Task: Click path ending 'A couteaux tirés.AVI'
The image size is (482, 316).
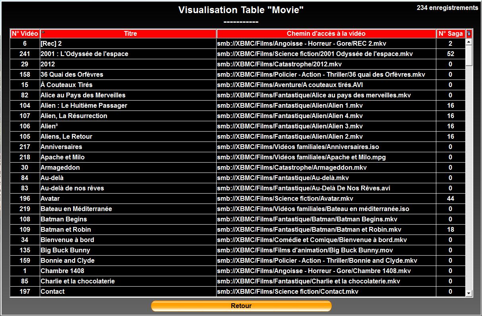Action: coord(290,85)
